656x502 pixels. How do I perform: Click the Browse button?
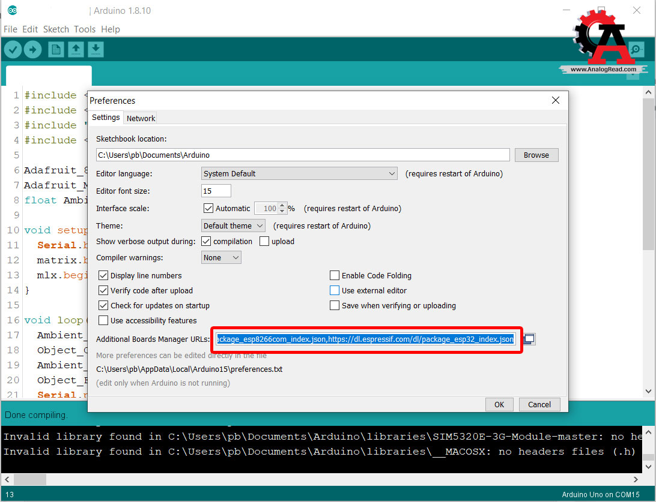tap(536, 155)
